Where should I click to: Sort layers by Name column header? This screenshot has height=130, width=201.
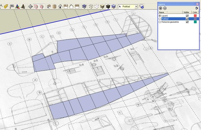171,12
